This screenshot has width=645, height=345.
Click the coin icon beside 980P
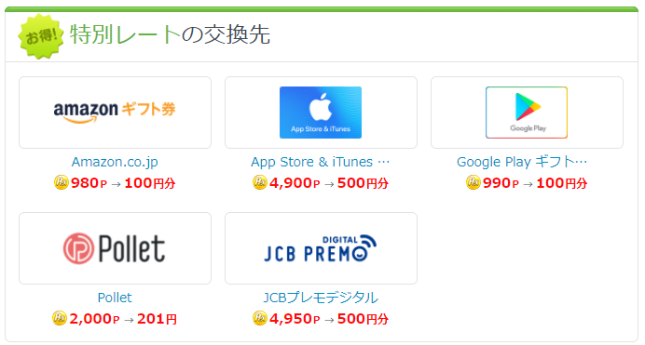pos(62,182)
